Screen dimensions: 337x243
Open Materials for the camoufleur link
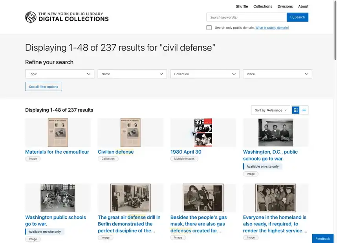click(x=57, y=152)
